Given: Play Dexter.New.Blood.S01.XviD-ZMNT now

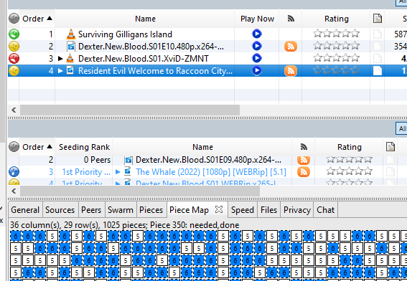Looking at the screenshot, I should (x=257, y=58).
